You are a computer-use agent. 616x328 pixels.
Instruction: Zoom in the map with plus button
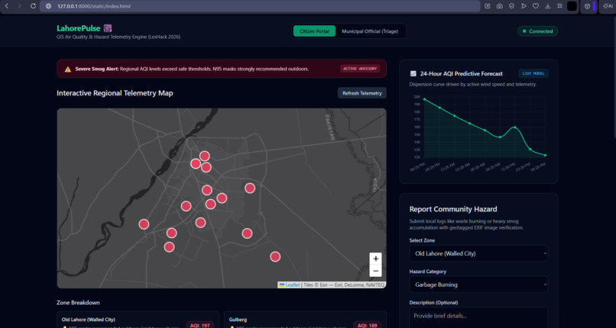click(x=375, y=259)
